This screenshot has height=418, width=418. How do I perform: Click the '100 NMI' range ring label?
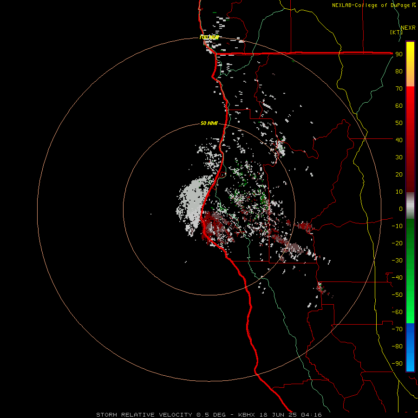click(x=209, y=37)
